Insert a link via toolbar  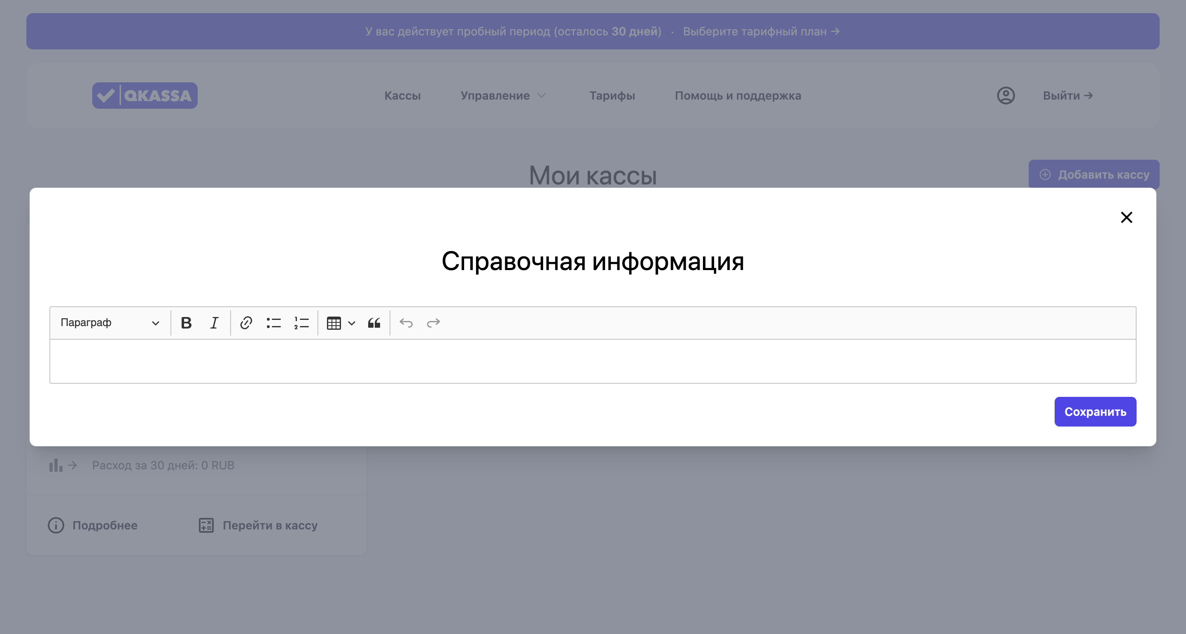[246, 323]
